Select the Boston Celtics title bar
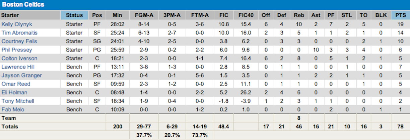This screenshot has height=140, width=410. (205, 5)
